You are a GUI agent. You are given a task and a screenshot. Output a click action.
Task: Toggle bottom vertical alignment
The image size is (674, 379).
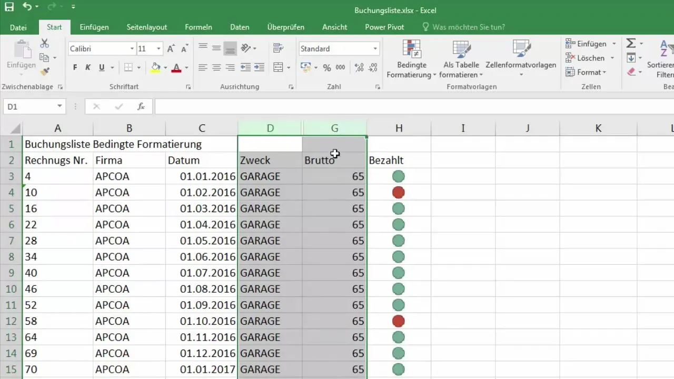coord(230,48)
